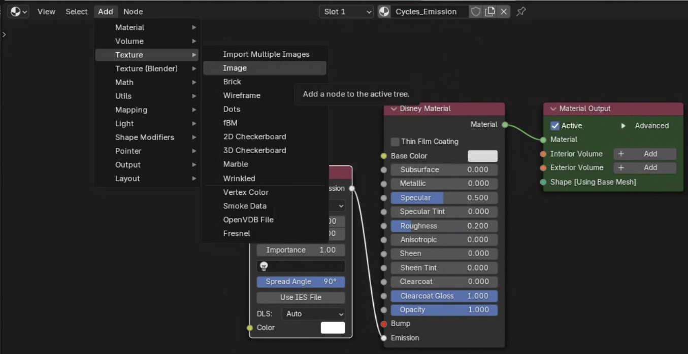Open the Slot 1 dropdown
The height and width of the screenshot is (354, 688).
[x=346, y=12]
